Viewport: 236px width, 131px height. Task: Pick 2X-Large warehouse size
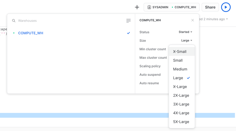tap(181, 96)
